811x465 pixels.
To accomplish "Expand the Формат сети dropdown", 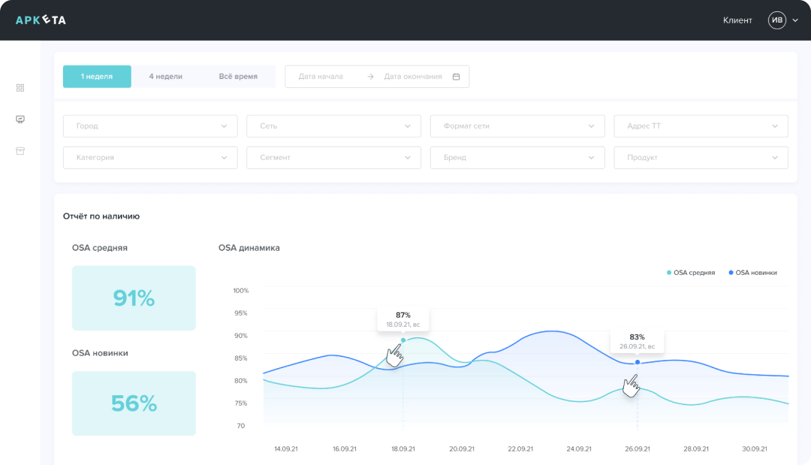I will (517, 126).
